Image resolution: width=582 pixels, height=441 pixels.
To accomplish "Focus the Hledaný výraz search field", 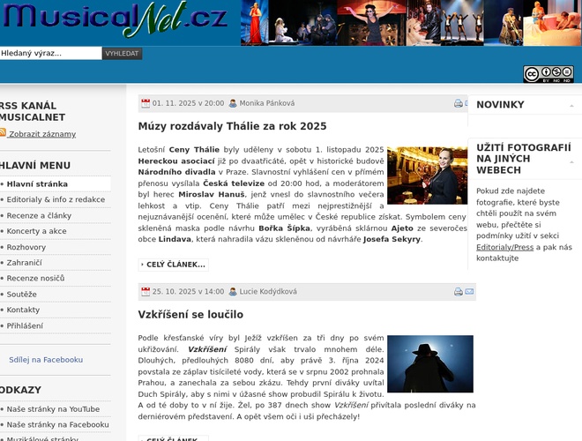I will tap(50, 54).
